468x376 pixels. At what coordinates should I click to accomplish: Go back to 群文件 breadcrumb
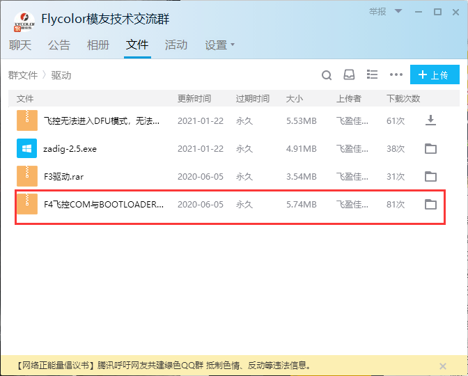23,75
